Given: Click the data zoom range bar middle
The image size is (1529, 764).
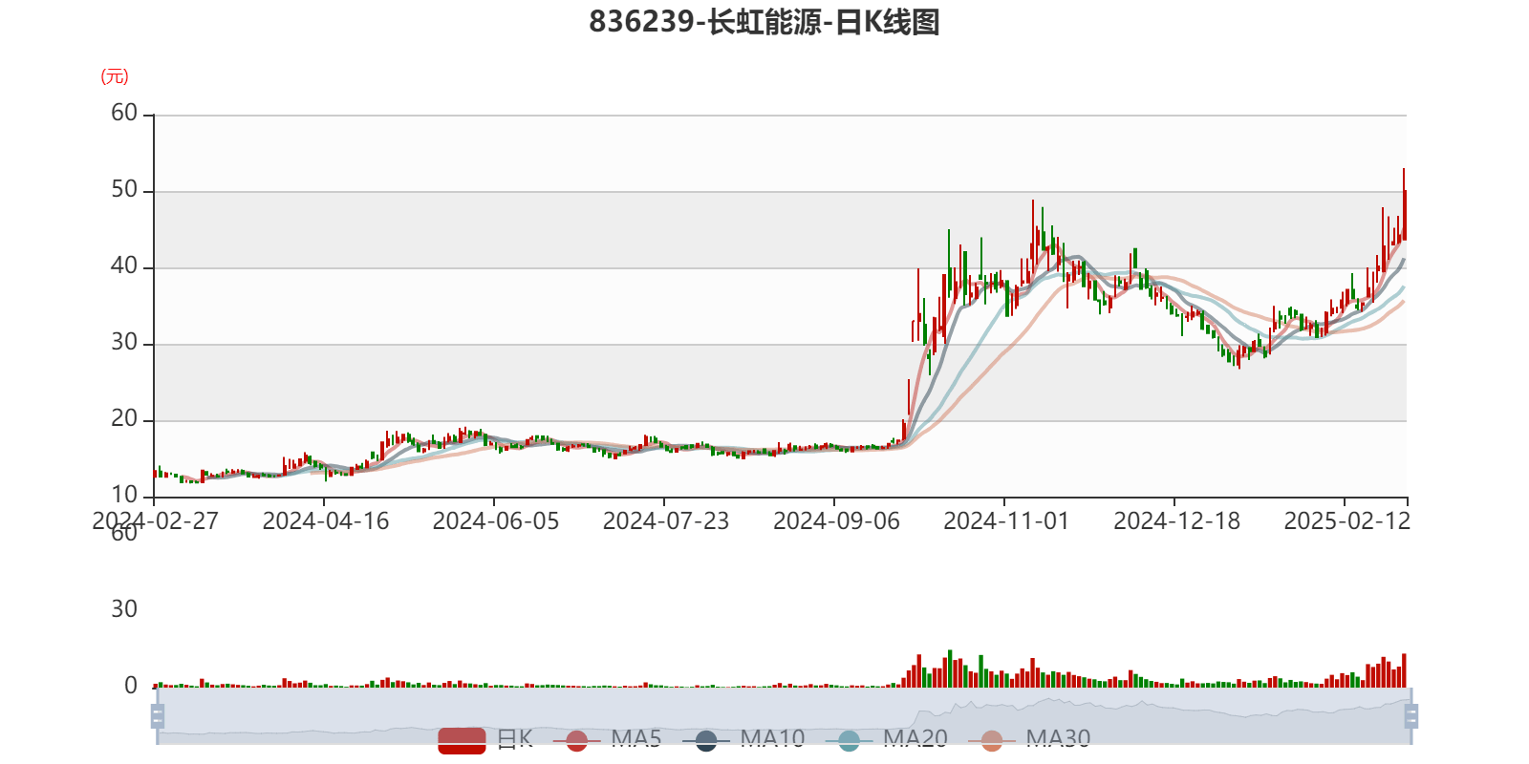Looking at the screenshot, I should [784, 715].
